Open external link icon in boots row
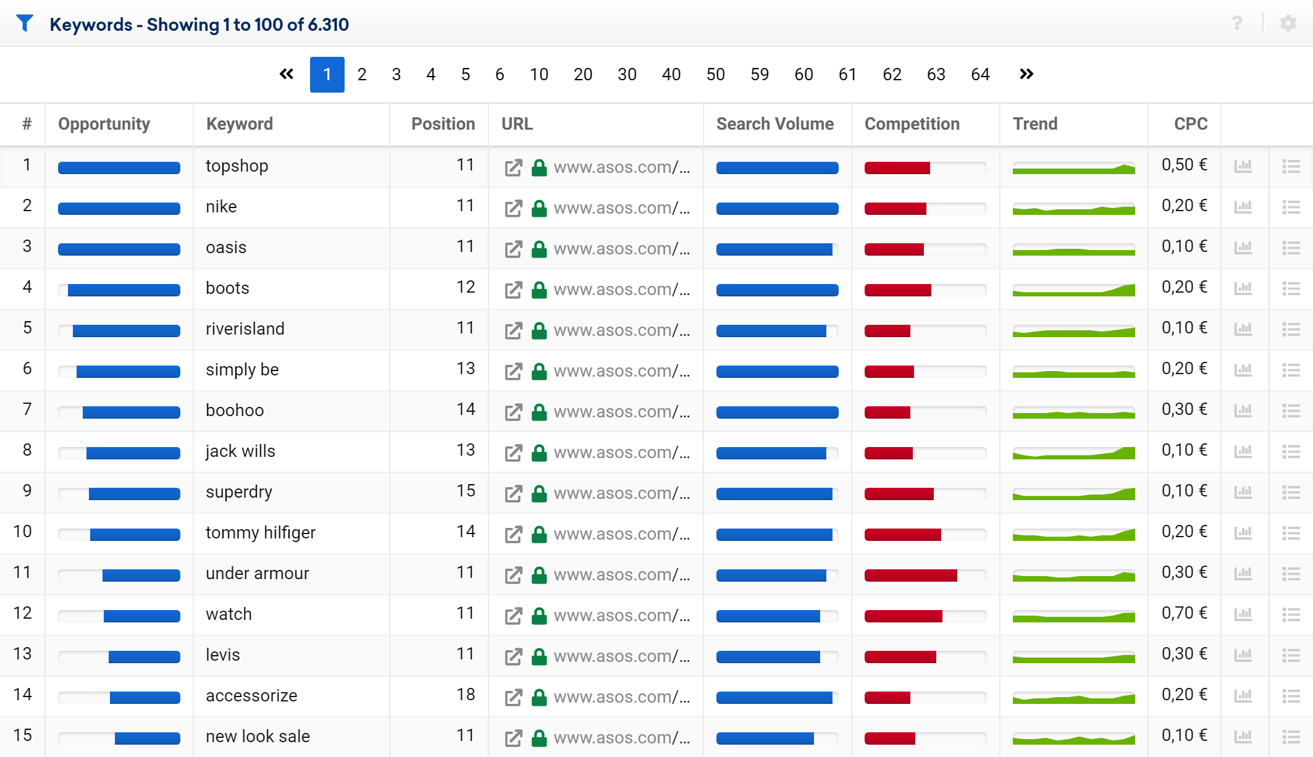This screenshot has width=1313, height=757. (x=514, y=290)
